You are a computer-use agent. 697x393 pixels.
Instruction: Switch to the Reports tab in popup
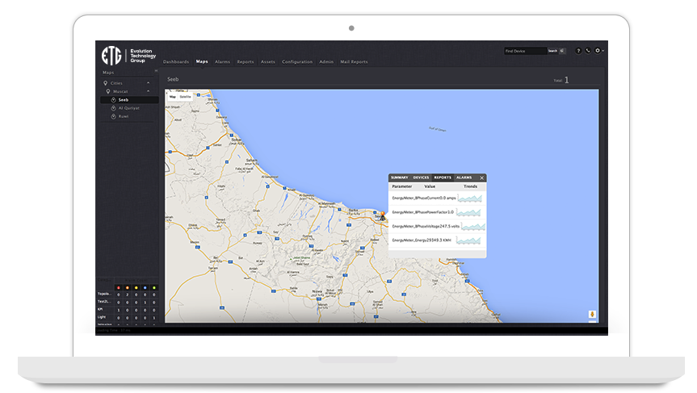coord(443,178)
